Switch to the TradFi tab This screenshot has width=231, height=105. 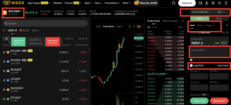(x=24, y=30)
